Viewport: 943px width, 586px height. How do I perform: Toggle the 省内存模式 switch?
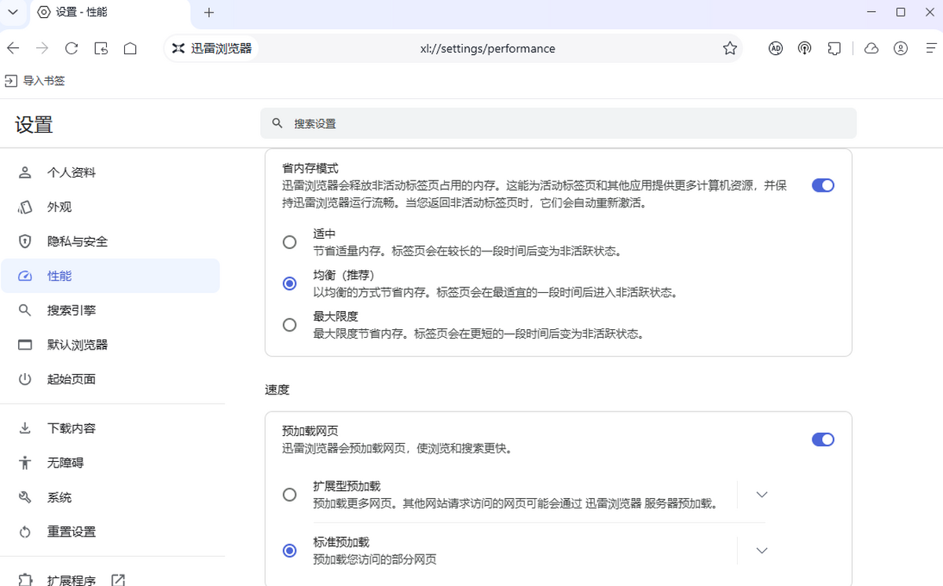click(x=823, y=185)
